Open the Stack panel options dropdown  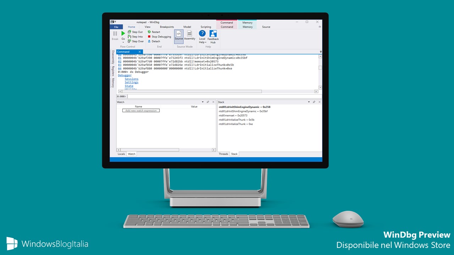tap(309, 102)
